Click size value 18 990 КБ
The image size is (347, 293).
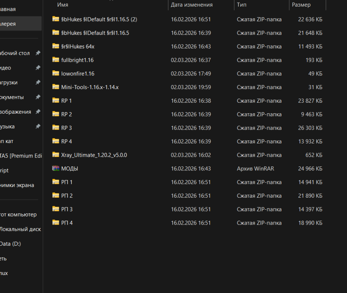[310, 223]
